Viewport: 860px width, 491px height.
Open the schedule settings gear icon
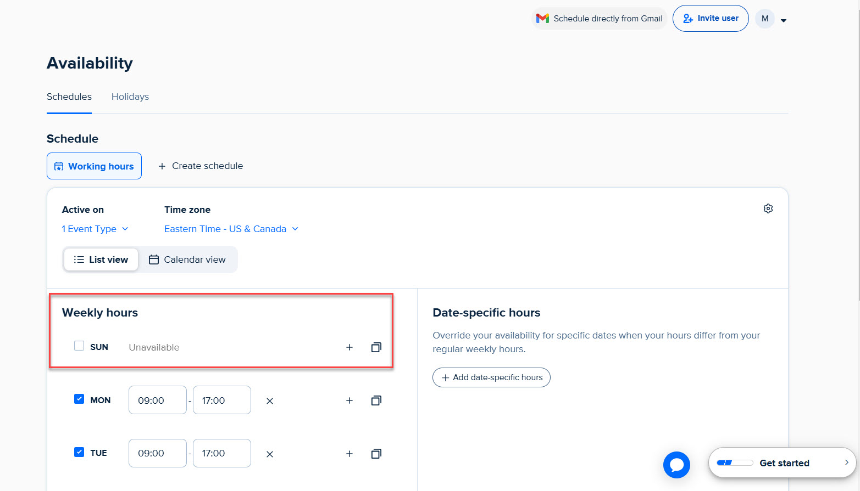tap(768, 208)
